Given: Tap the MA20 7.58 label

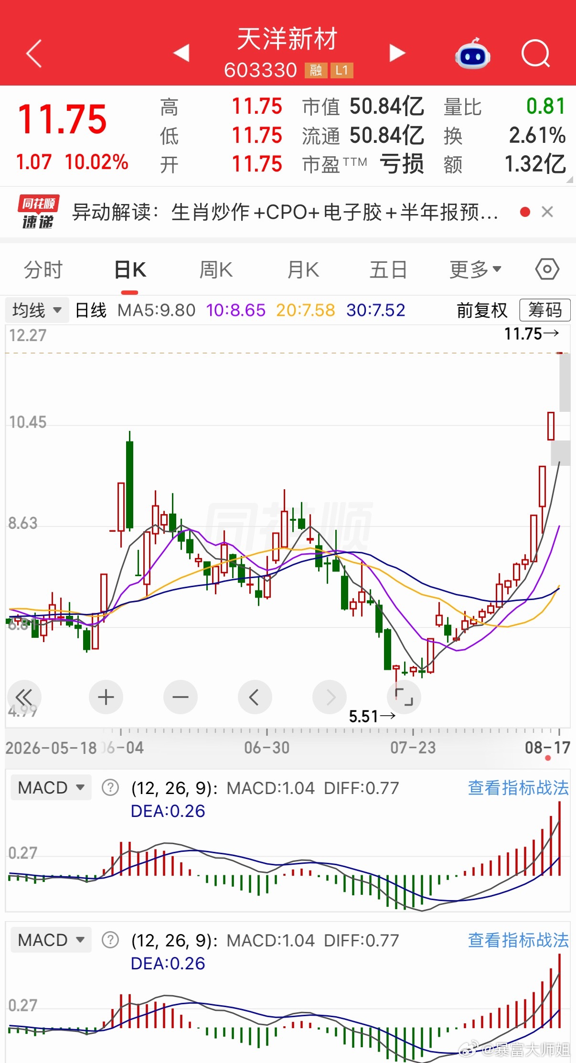Looking at the screenshot, I should point(306,311).
